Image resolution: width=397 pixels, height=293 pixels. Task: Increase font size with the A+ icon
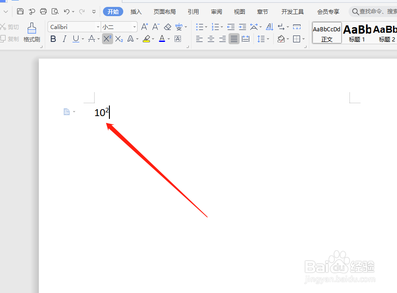pos(144,26)
